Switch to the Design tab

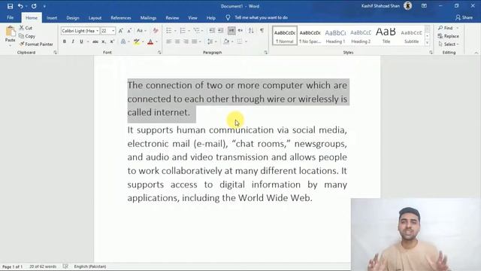(73, 18)
